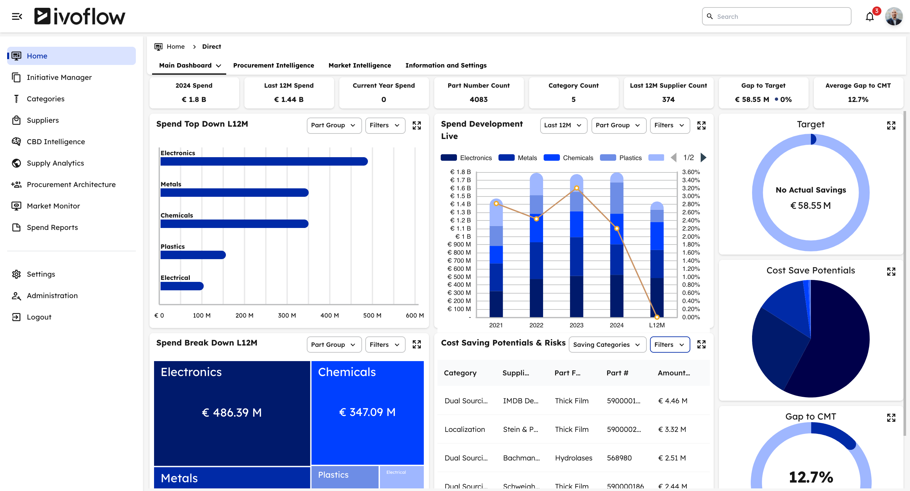Click the dashboard vertical scrollbar
910x491 pixels.
(x=904, y=273)
